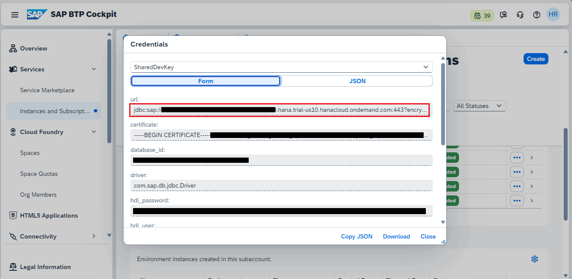Open the All Statuses filter dropdown
Screen dimensions: 572x279
[479, 105]
